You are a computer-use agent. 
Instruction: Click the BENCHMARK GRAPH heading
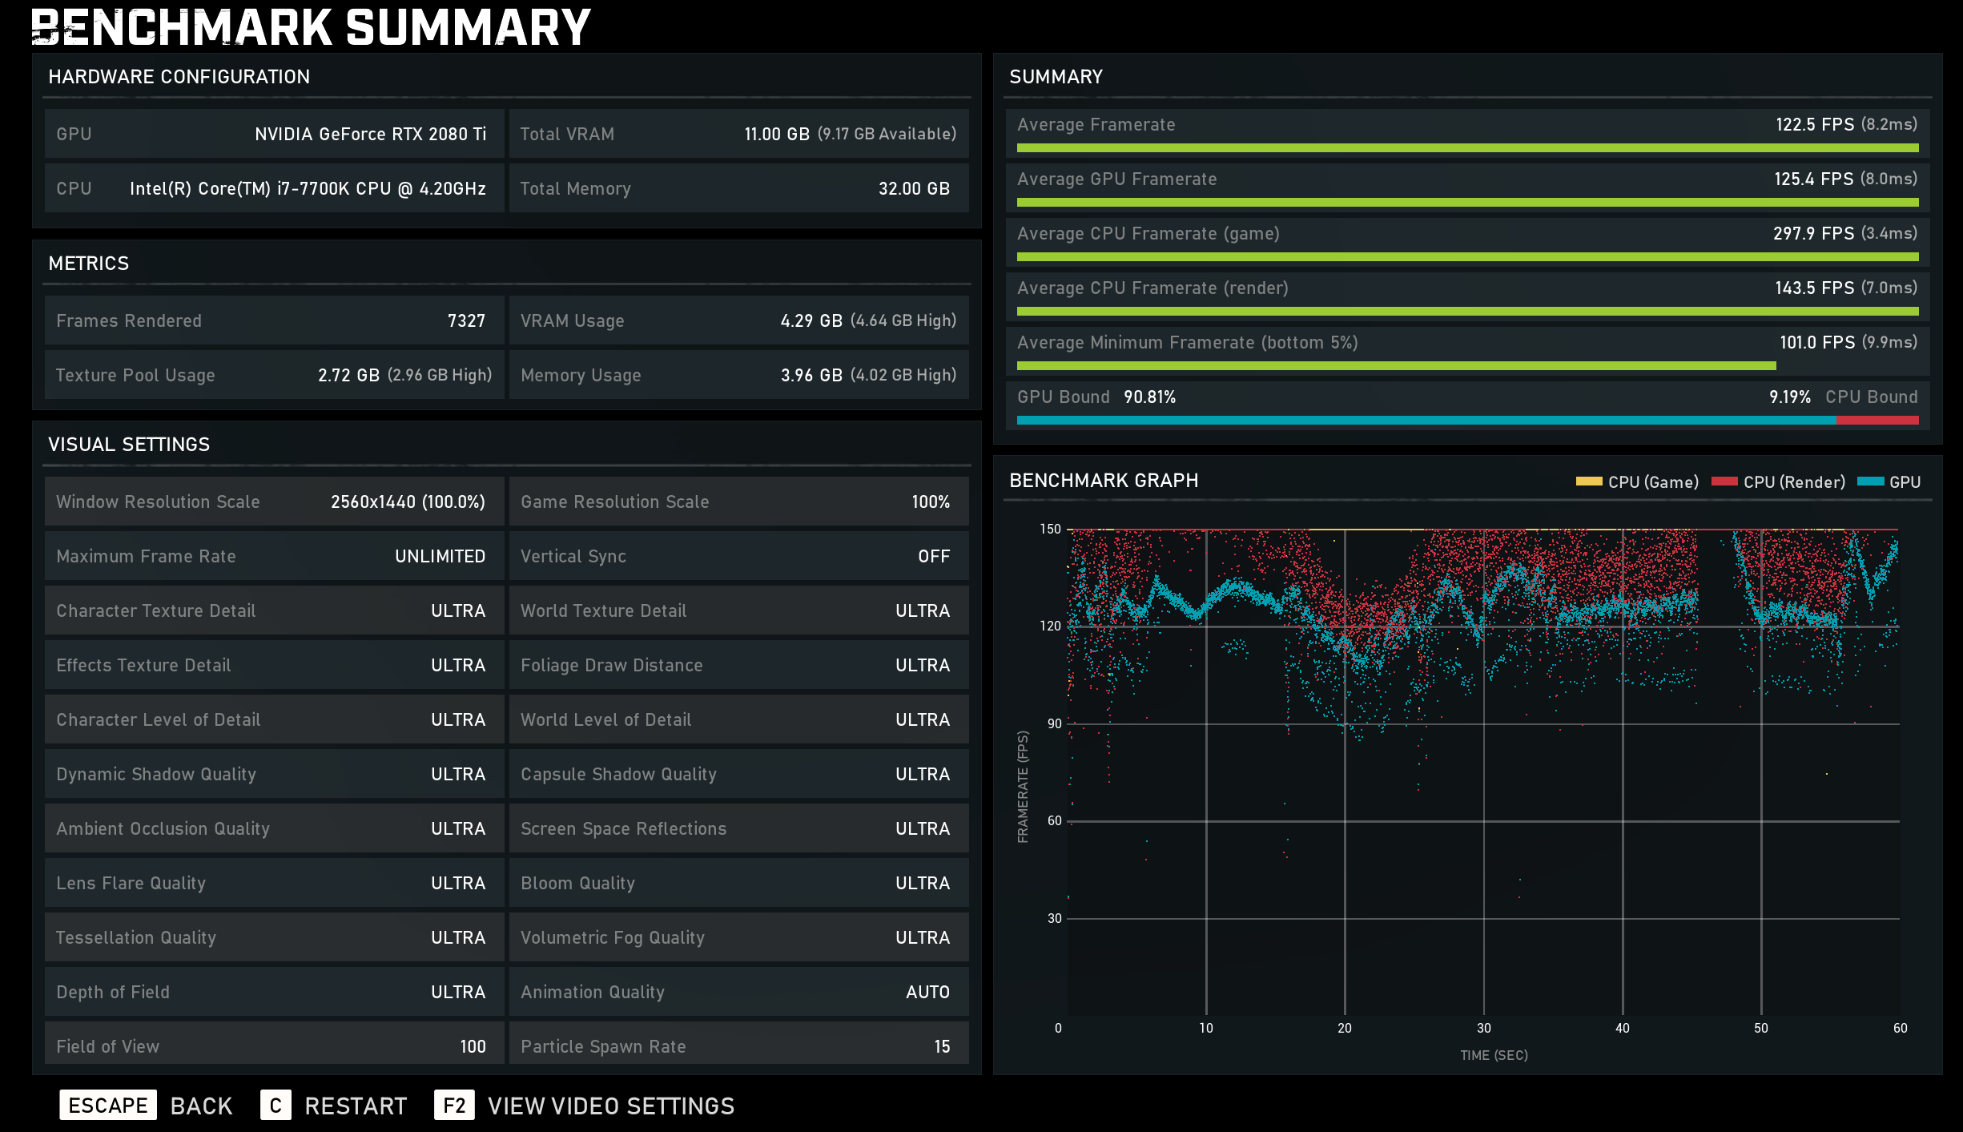tap(1103, 481)
